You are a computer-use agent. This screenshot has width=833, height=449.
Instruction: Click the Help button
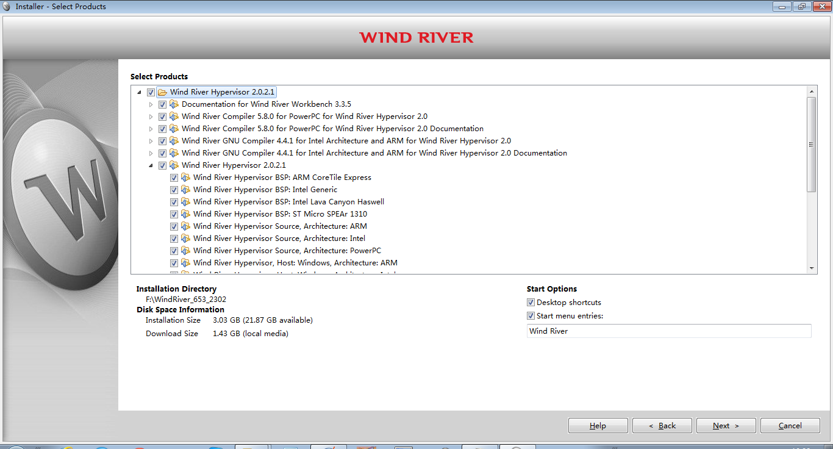point(598,426)
